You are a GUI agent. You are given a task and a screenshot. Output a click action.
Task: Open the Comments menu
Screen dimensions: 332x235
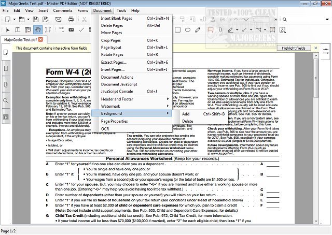point(63,10)
